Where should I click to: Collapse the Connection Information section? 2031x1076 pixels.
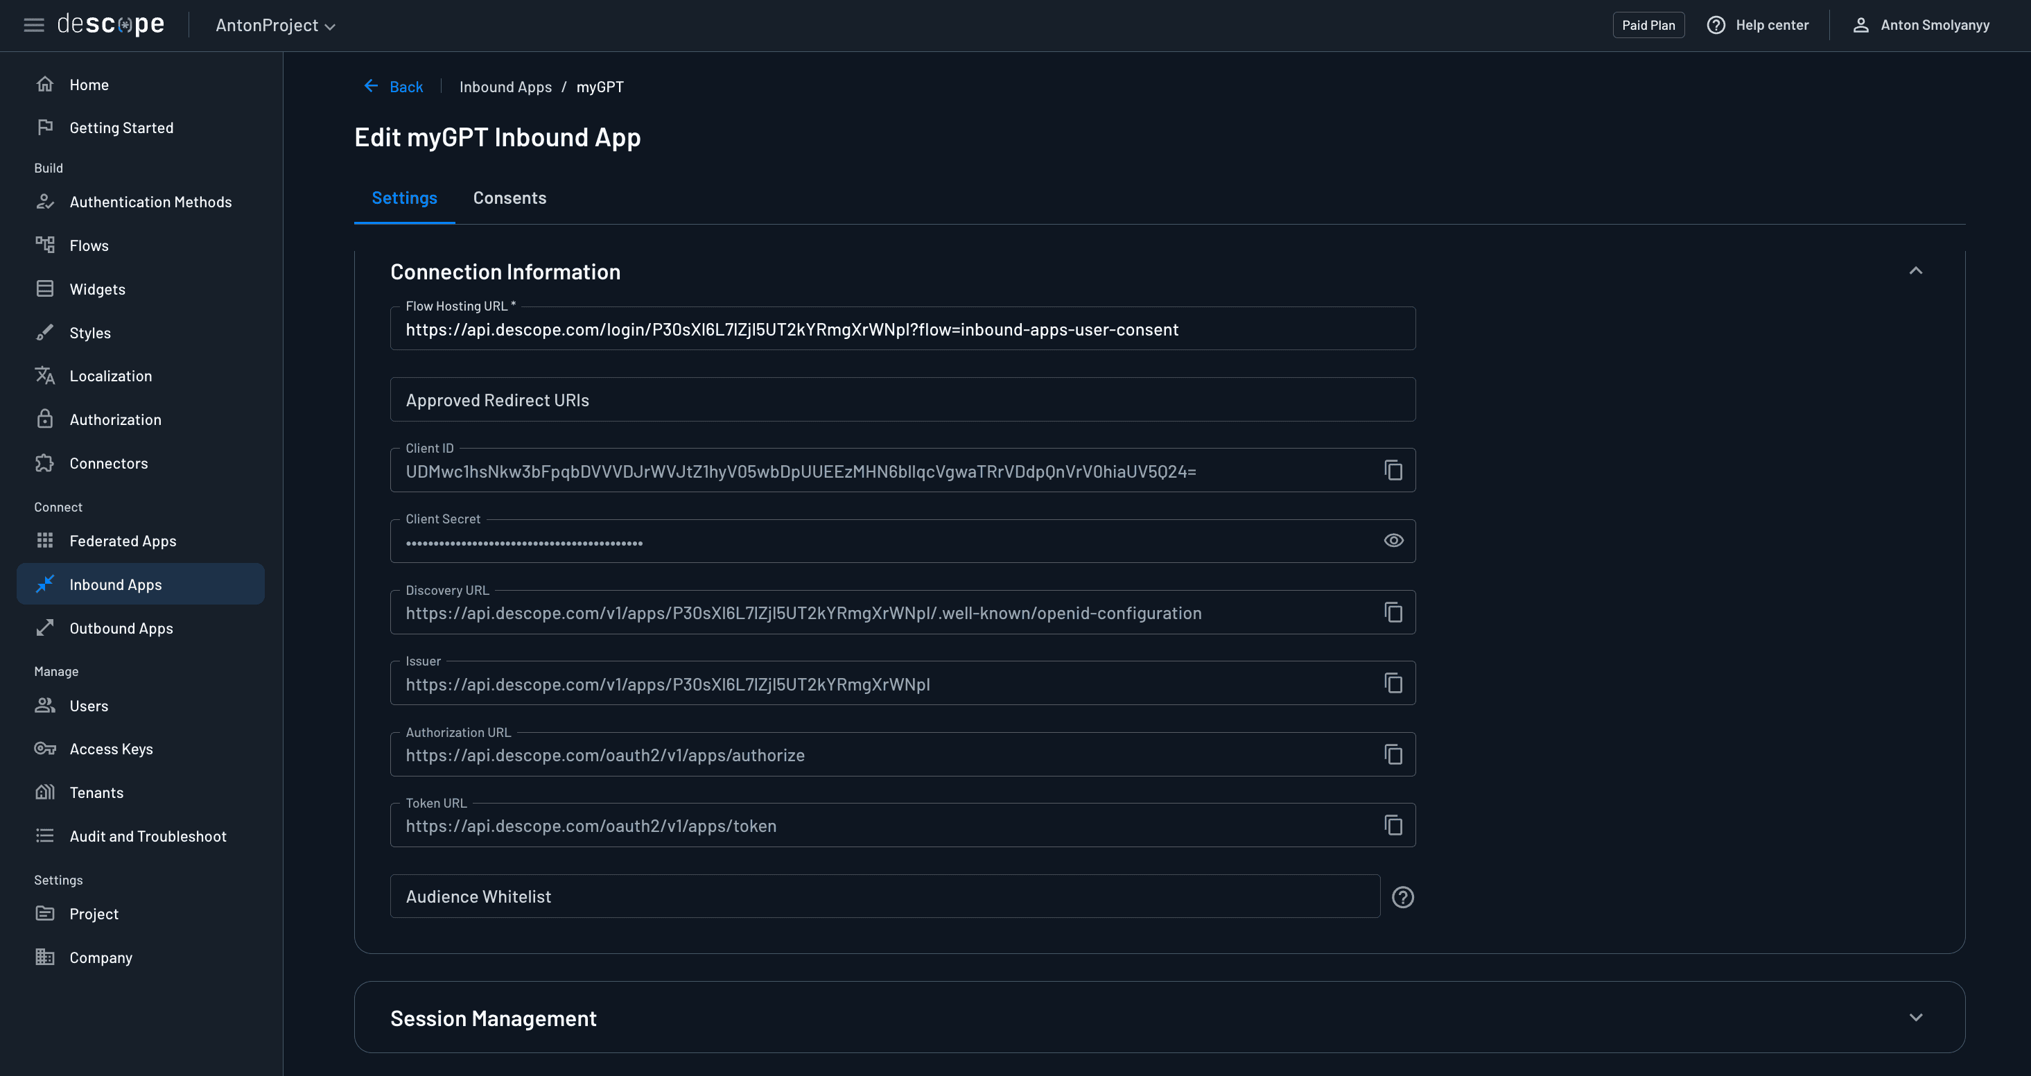pyautogui.click(x=1917, y=270)
